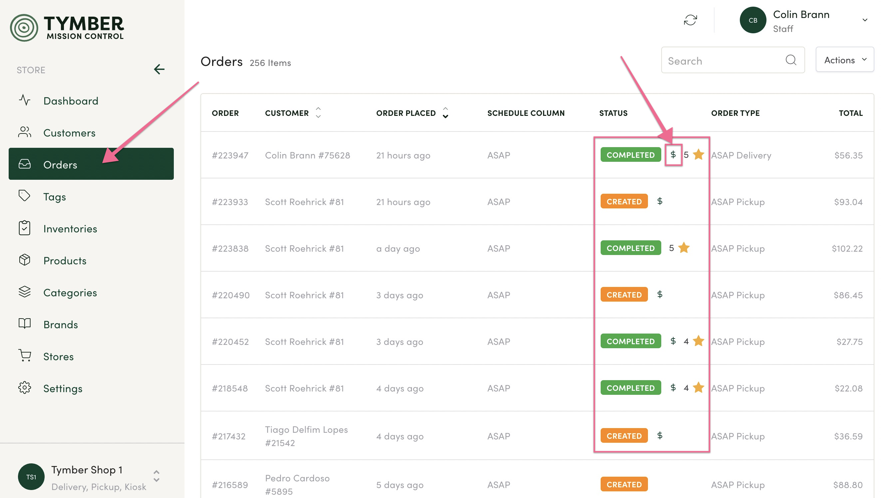Open order #223947 link
Screen dimensions: 881x498
coord(230,155)
